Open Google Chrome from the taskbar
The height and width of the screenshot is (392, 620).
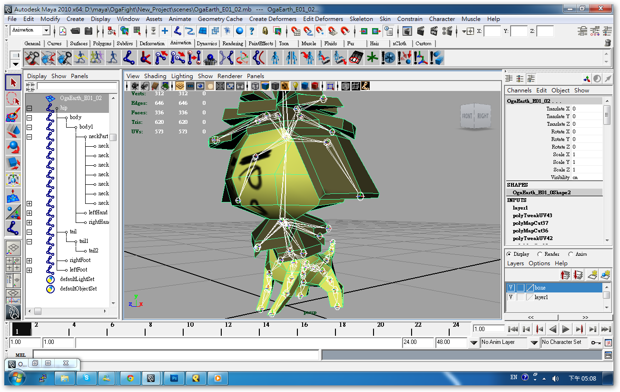pos(130,378)
